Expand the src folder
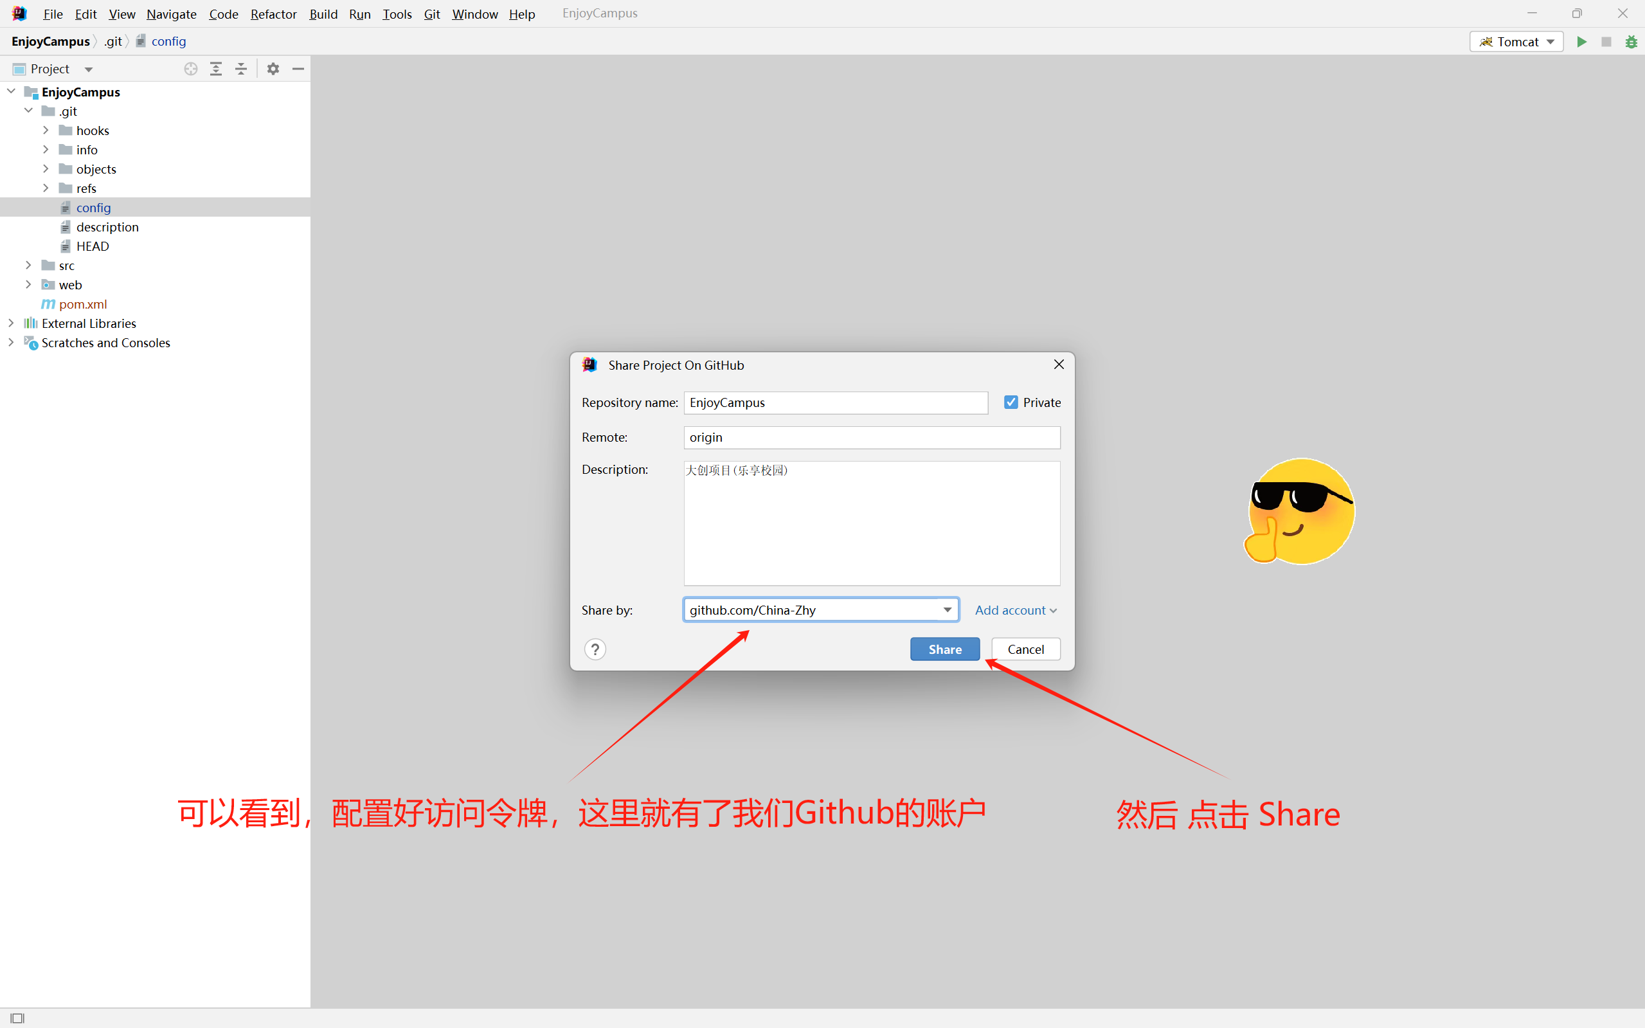Viewport: 1645px width, 1028px height. 28,265
